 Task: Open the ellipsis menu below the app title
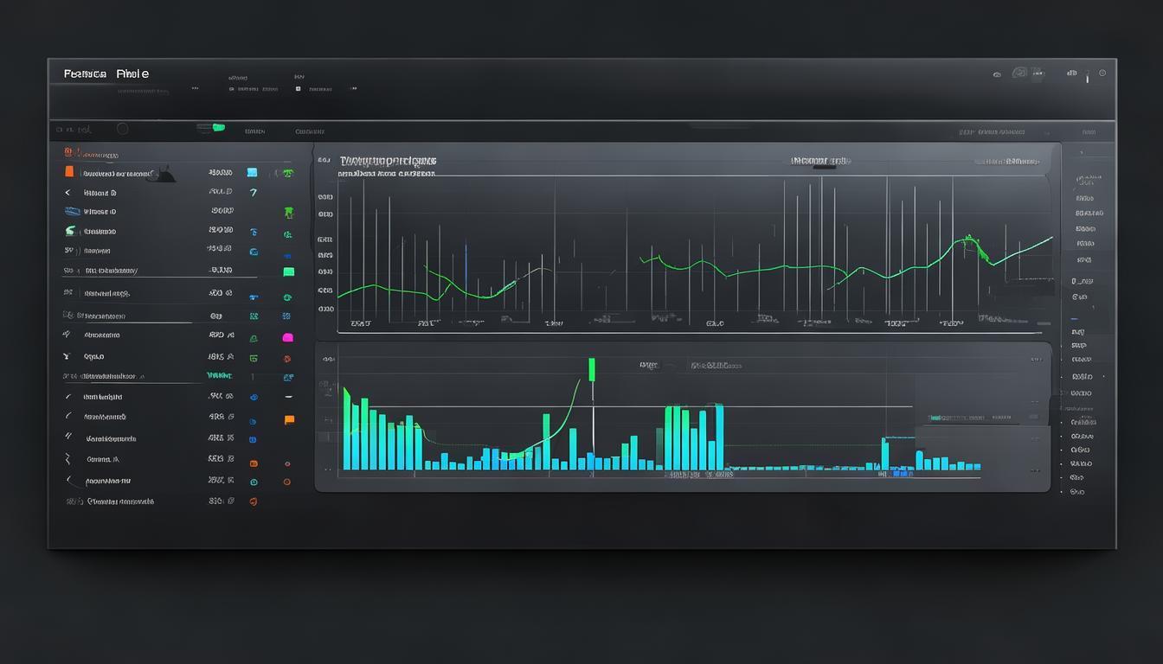click(196, 88)
